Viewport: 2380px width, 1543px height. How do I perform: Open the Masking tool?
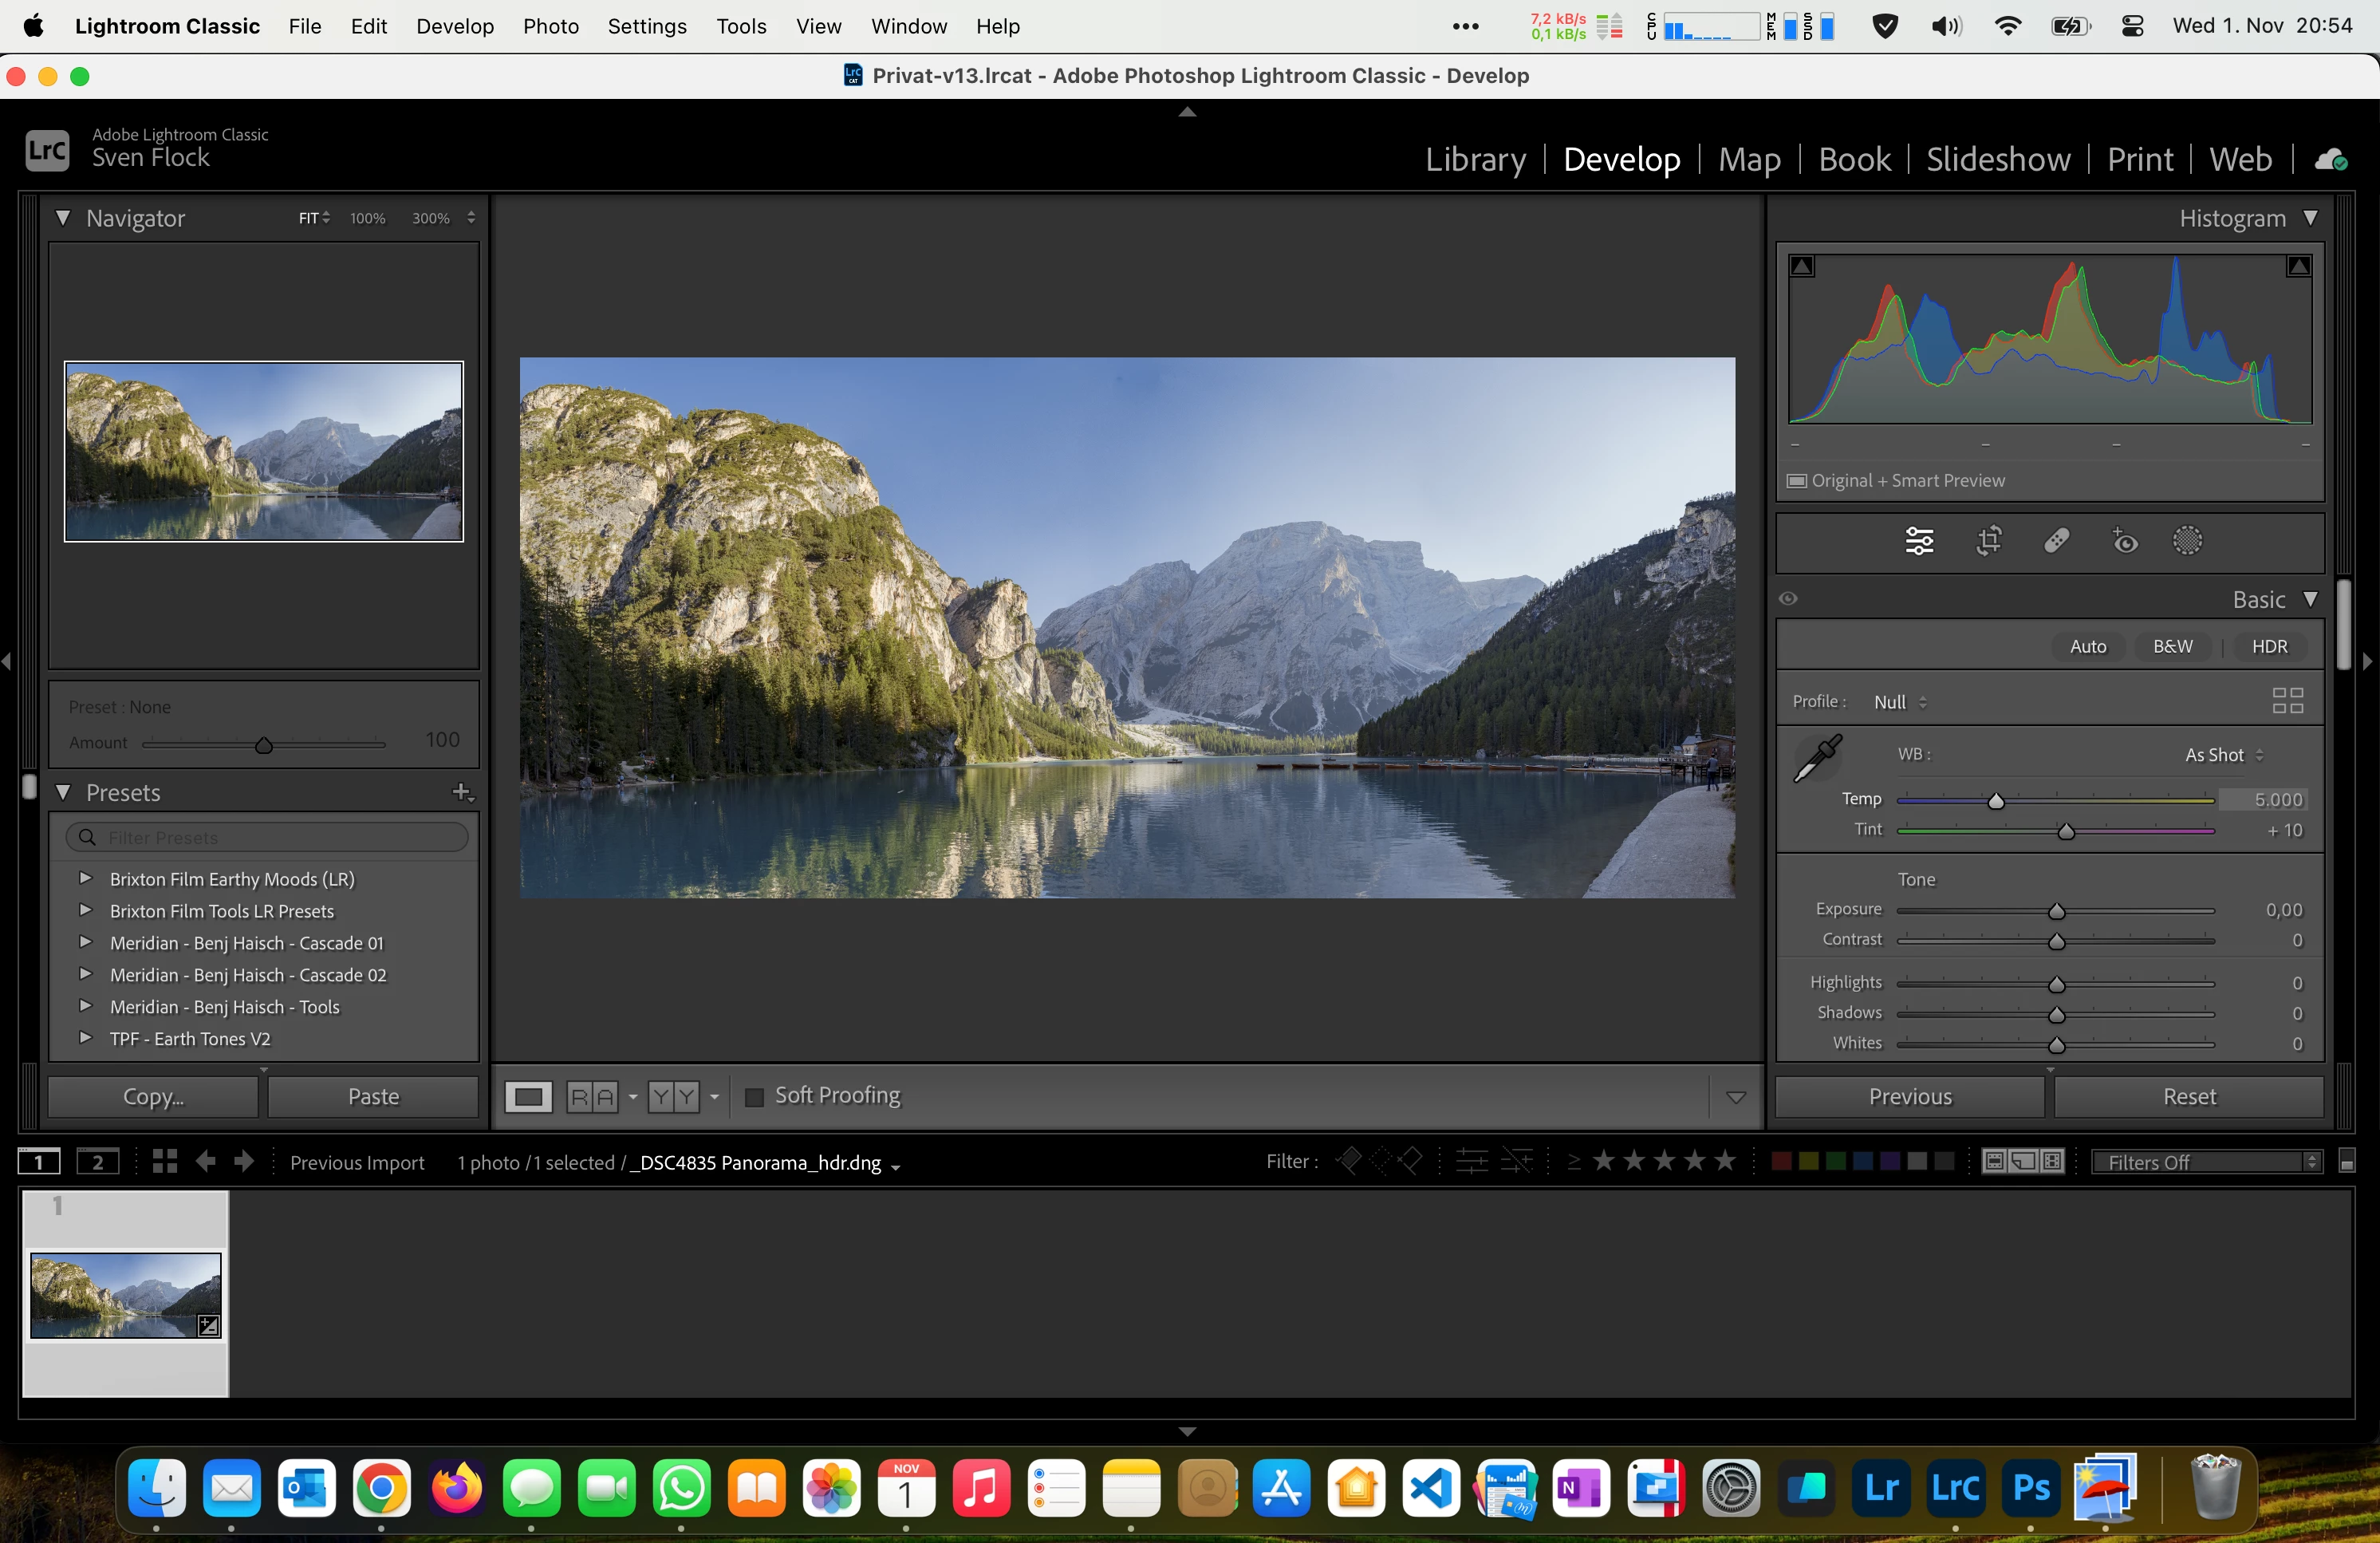click(x=2187, y=541)
